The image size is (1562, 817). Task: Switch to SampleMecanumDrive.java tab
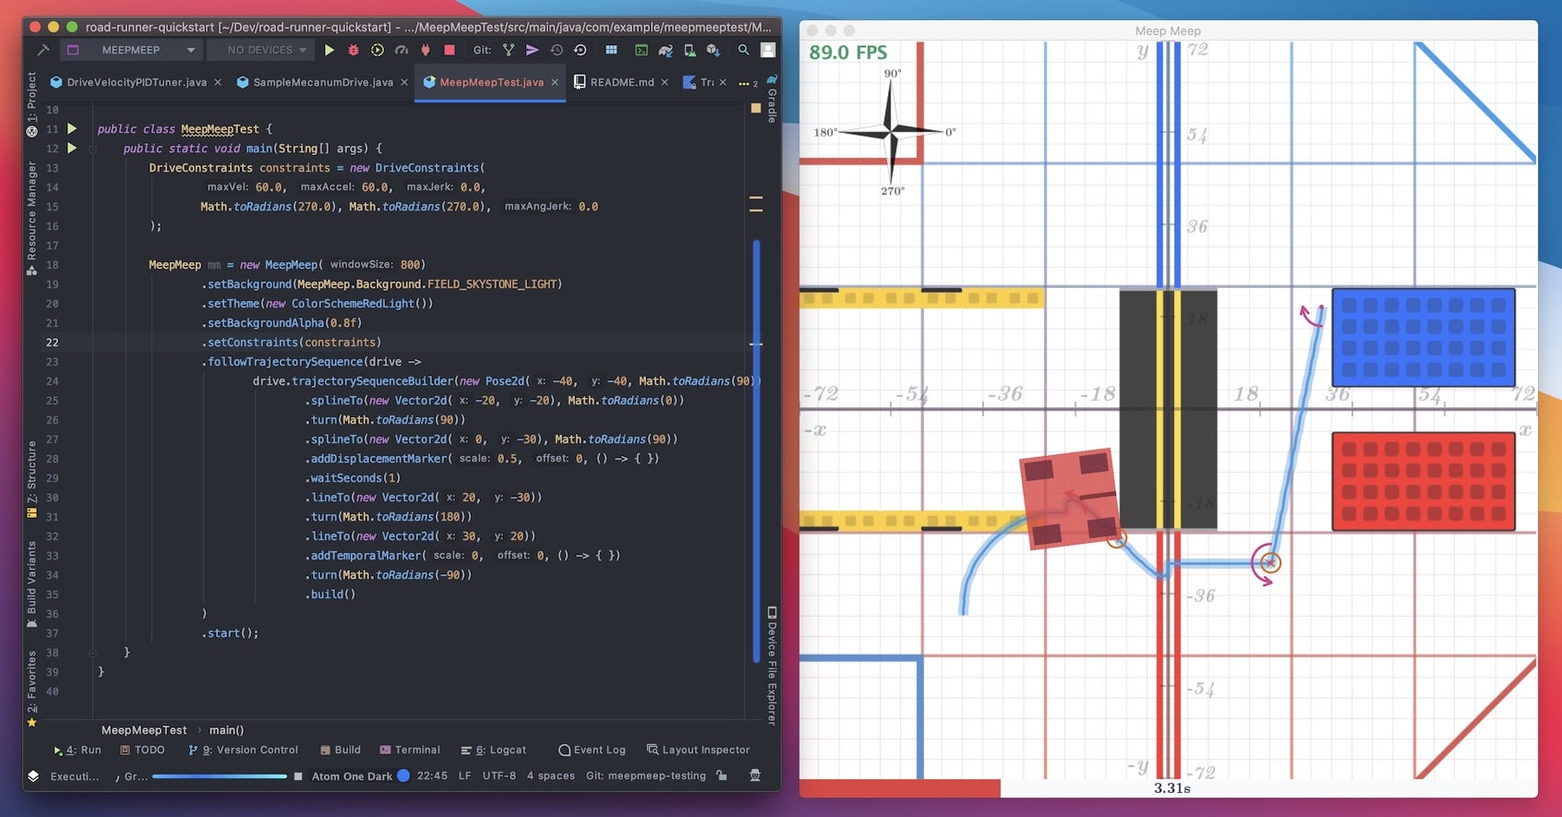pyautogui.click(x=323, y=82)
